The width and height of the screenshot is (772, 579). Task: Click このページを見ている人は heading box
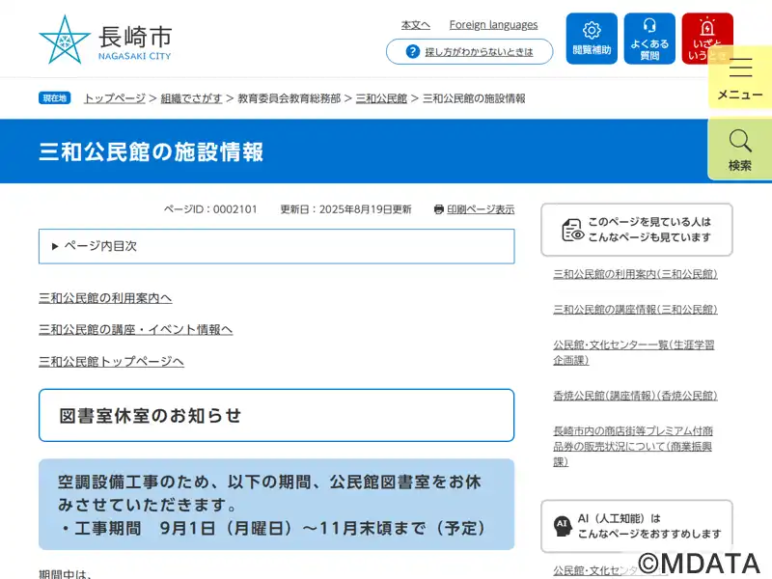[637, 230]
